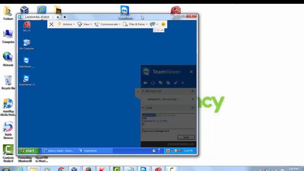Select the AA_v3 icon on remote desktop
Viewport: 304px width, 171px height.
[x=27, y=27]
